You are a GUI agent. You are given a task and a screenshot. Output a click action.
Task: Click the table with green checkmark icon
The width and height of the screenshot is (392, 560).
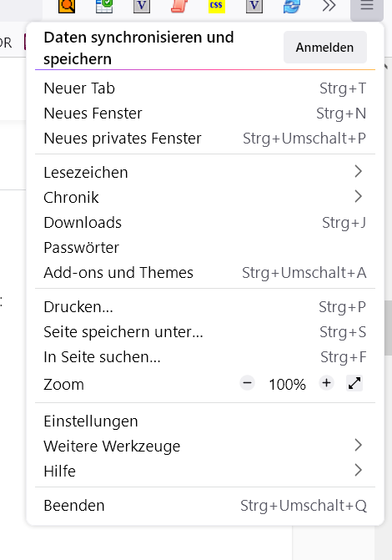point(104,6)
